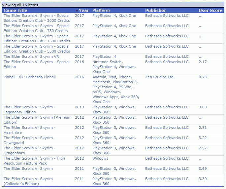Open Skyrim Creation Club 750 Credits link
226x189 pixels.
coord(37,28)
